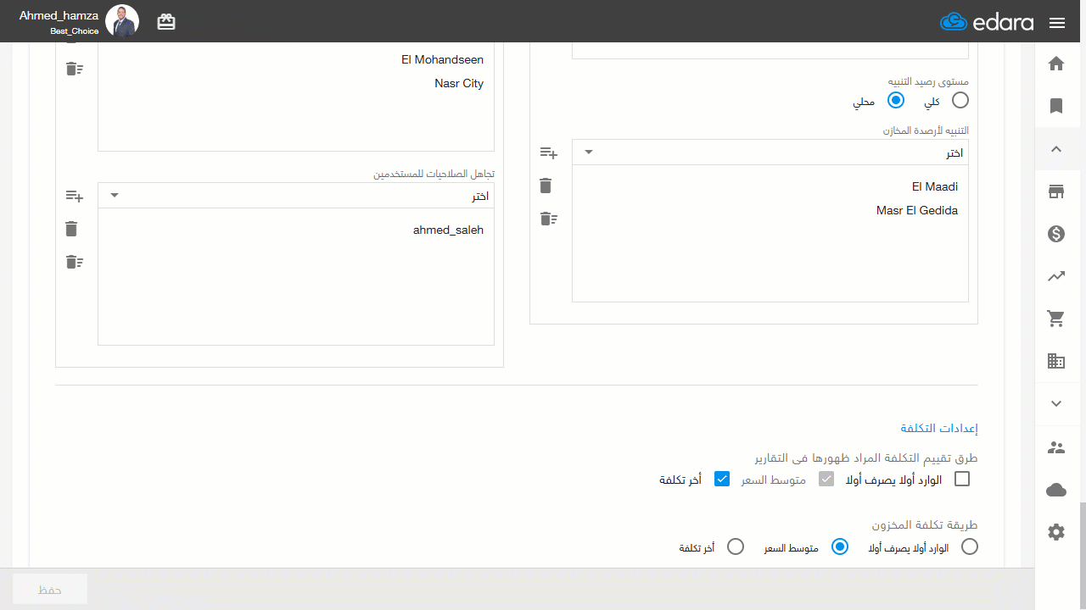
Task: Open the dollar sign finance icon
Action: click(x=1056, y=234)
